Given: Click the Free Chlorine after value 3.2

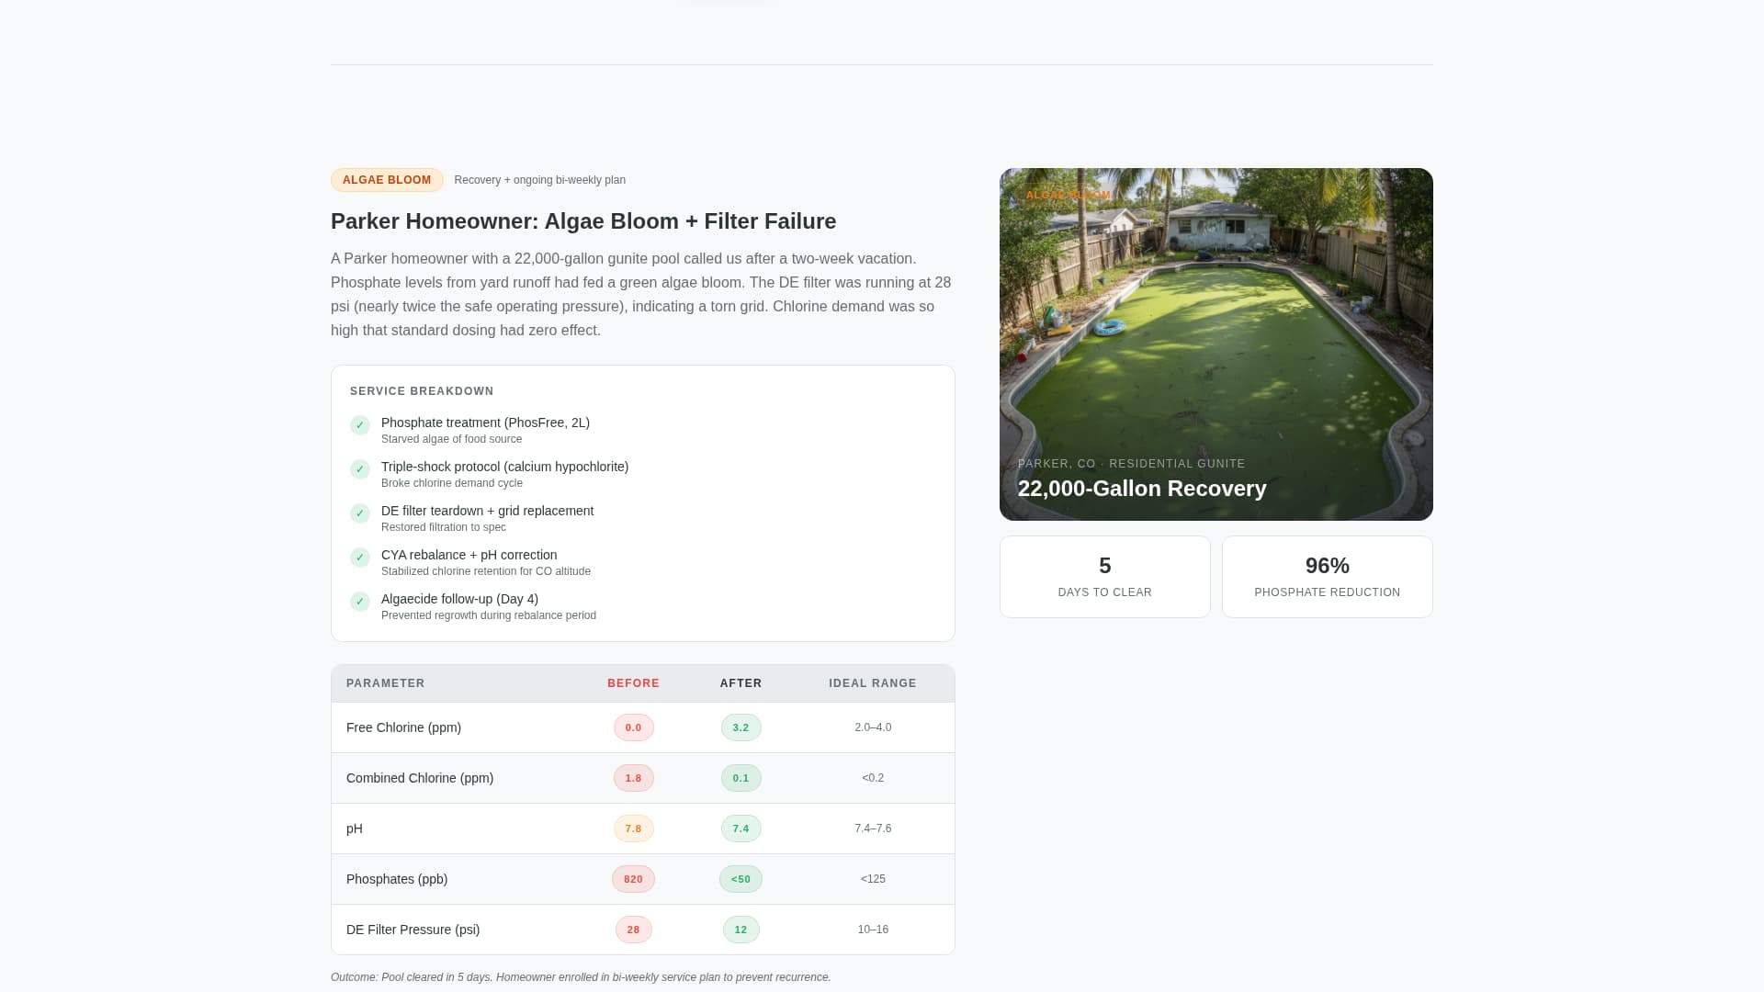Looking at the screenshot, I should [x=741, y=727].
